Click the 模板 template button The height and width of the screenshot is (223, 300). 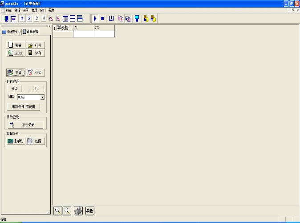click(x=89, y=211)
